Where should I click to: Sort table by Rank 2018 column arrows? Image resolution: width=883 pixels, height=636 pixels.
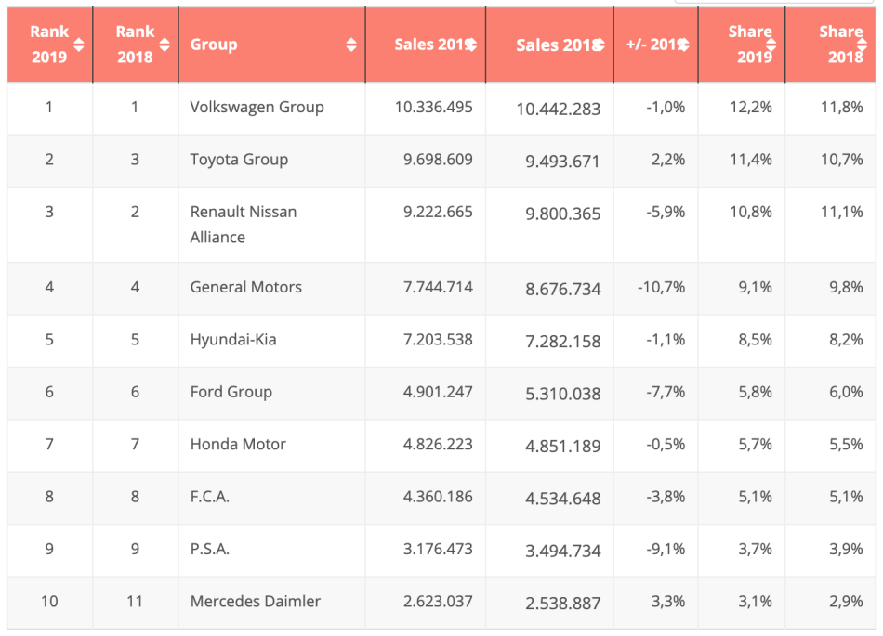165,45
